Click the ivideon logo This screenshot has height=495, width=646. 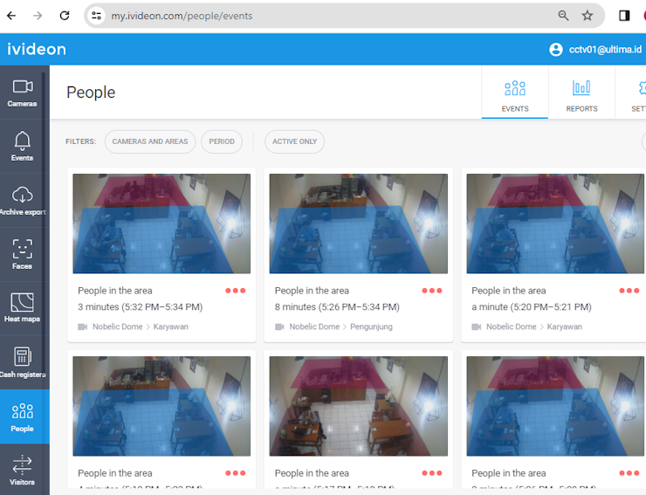[x=37, y=50]
